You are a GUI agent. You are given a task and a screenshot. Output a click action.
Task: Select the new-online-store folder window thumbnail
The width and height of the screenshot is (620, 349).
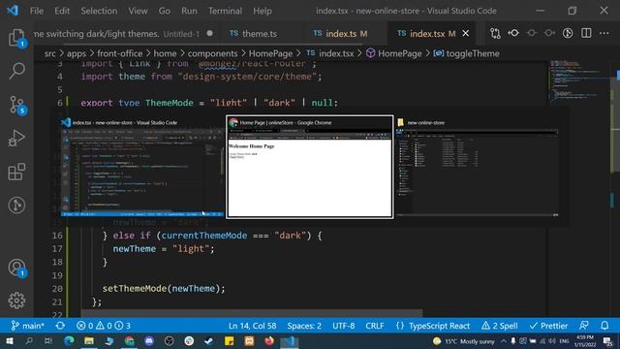pyautogui.click(x=478, y=167)
